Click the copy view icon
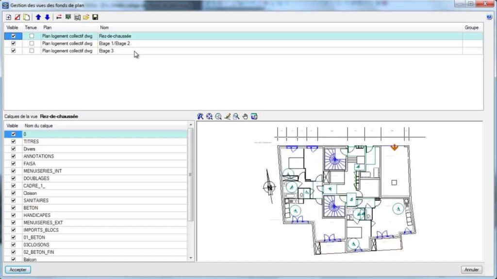The image size is (497, 279). pos(27,17)
